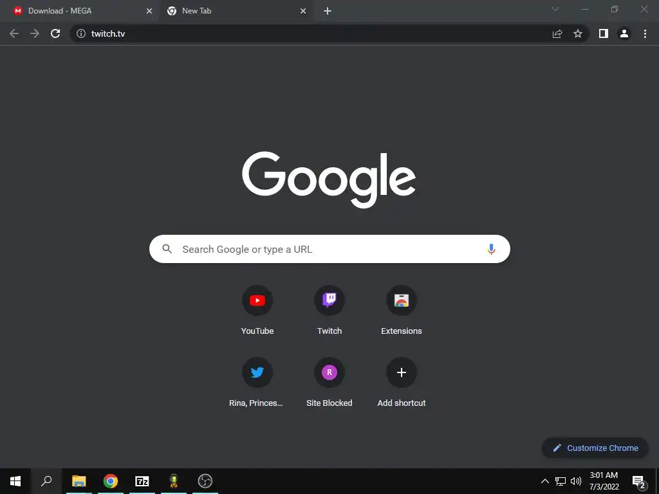Click the green figure taskbar app icon
Image resolution: width=659 pixels, height=494 pixels.
pos(174,481)
